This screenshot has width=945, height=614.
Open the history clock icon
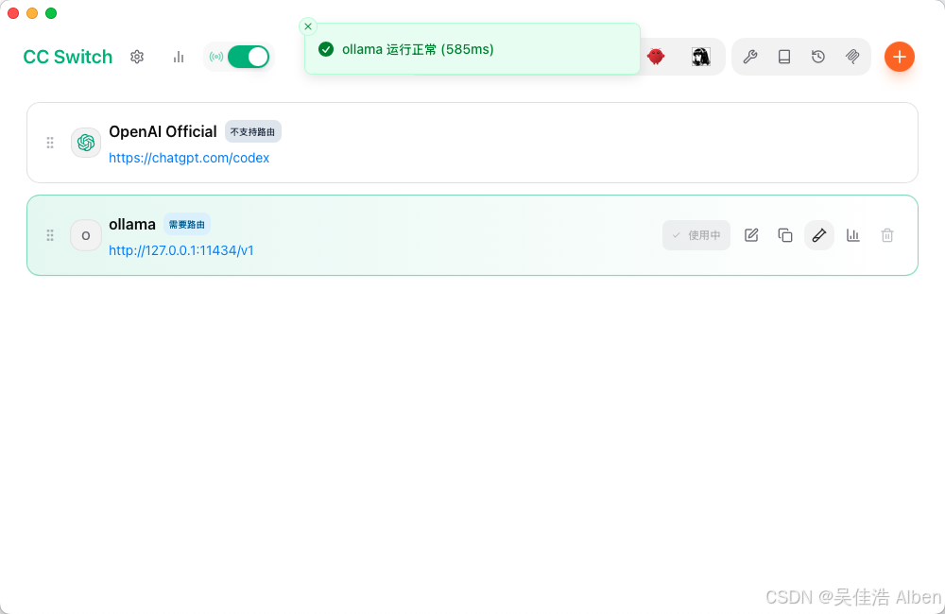(x=817, y=57)
